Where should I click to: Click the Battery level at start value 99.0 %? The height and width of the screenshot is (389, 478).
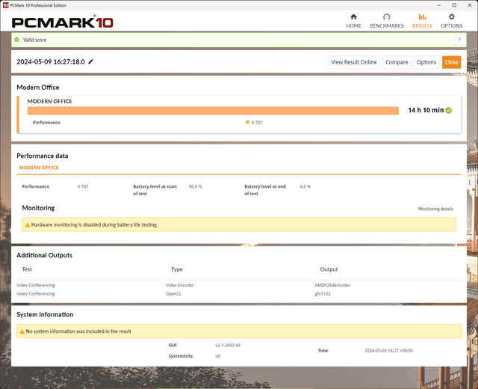click(x=195, y=186)
